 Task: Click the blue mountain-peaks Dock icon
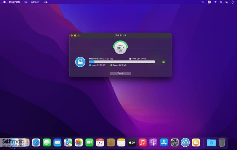185,142
